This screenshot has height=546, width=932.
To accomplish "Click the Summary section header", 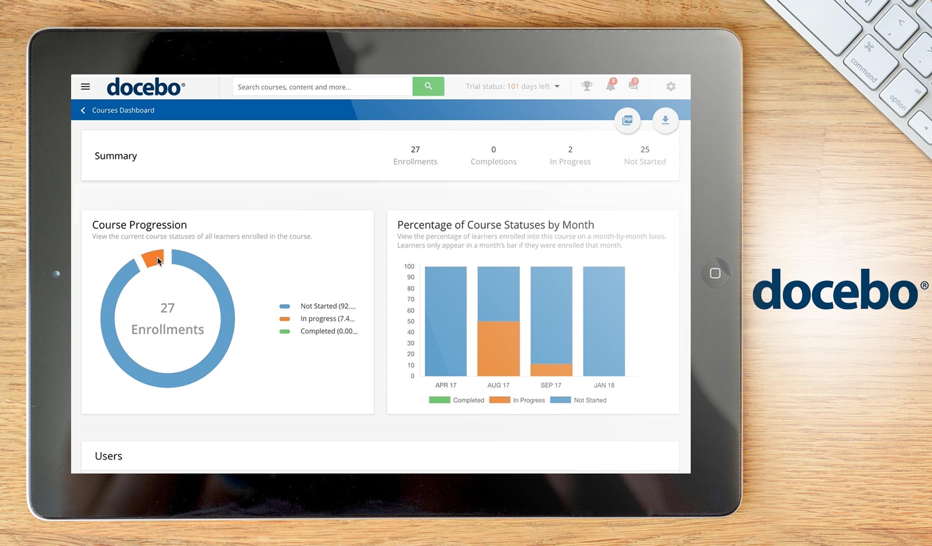I will coord(116,155).
